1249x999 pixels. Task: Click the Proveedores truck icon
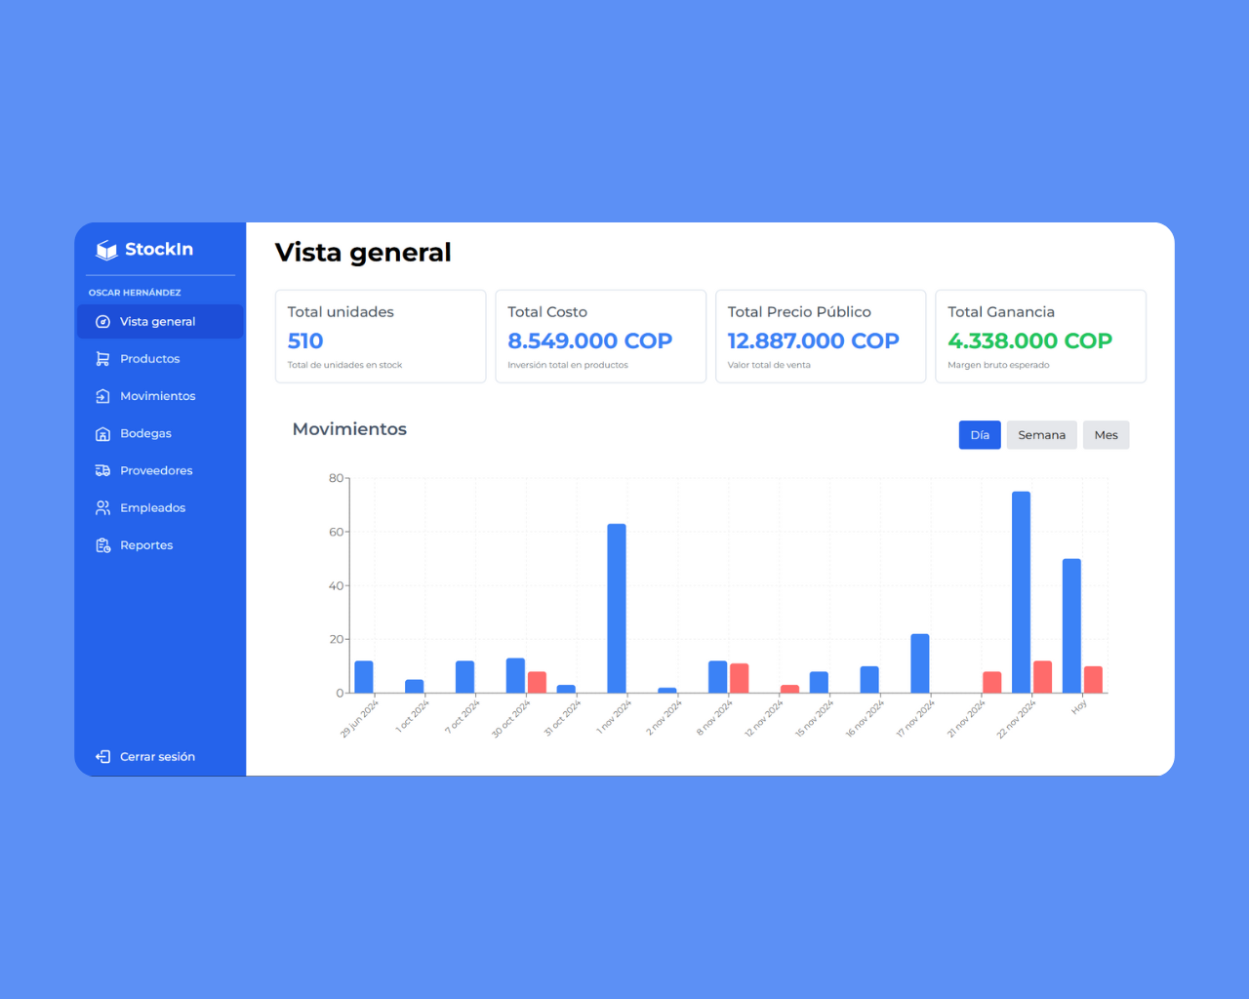pos(102,471)
